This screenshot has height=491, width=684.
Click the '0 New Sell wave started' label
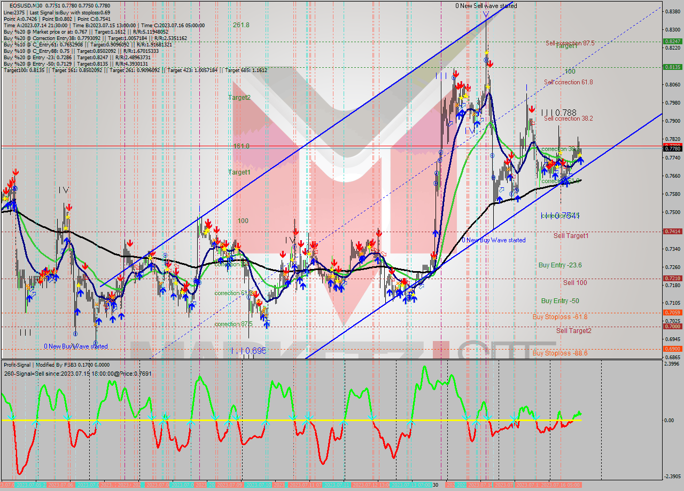pyautogui.click(x=486, y=6)
